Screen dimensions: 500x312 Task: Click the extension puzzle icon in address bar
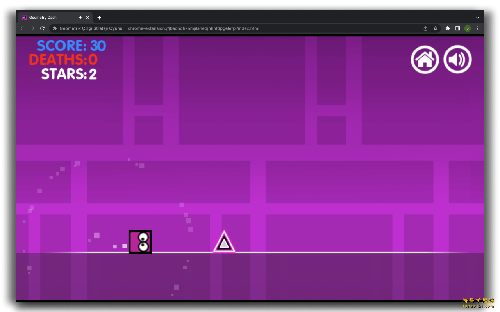coord(55,28)
